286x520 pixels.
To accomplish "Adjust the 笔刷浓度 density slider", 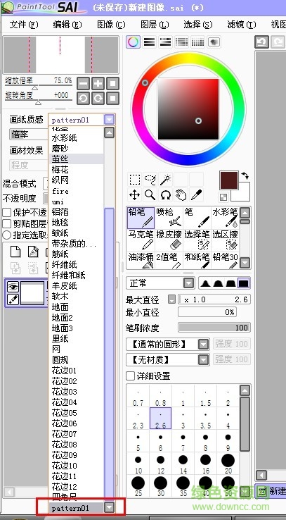I will click(214, 328).
